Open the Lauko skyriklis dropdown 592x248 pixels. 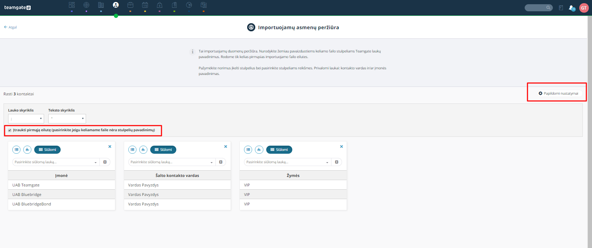[26, 119]
